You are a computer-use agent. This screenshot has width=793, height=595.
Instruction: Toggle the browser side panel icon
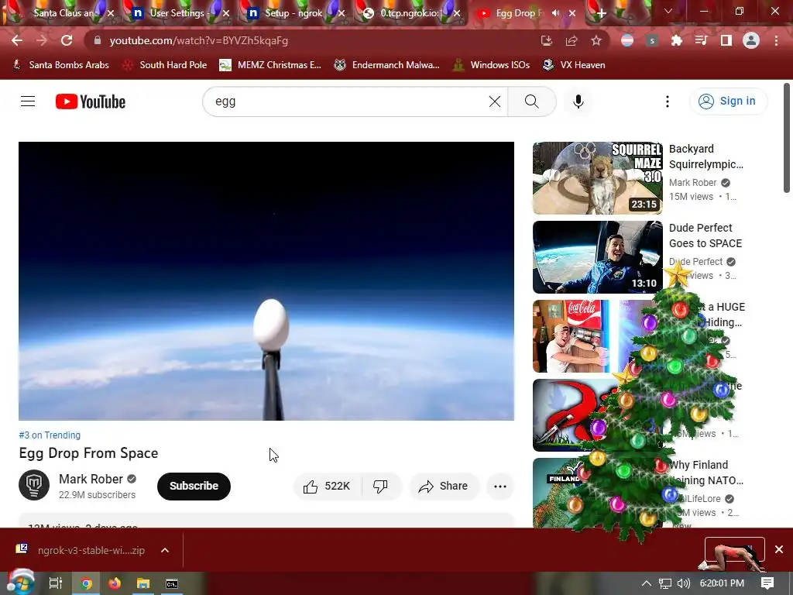(x=726, y=40)
